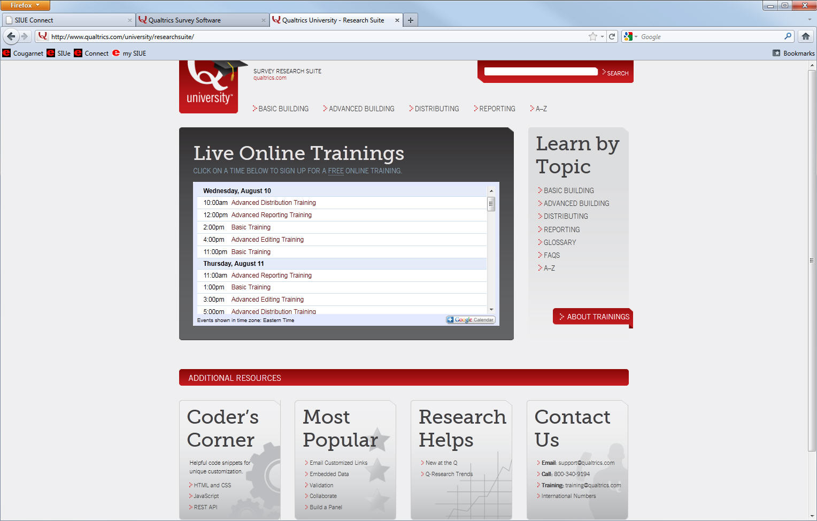Bookmark this page with the star icon
The width and height of the screenshot is (817, 521).
(x=592, y=36)
